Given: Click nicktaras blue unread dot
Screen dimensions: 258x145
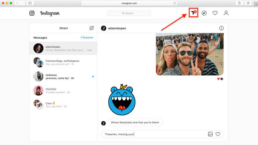Looking at the screenshot, I should click(x=93, y=76).
